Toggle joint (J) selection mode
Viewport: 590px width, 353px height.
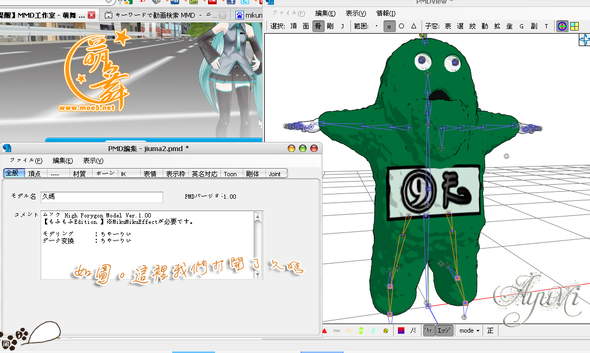342,26
